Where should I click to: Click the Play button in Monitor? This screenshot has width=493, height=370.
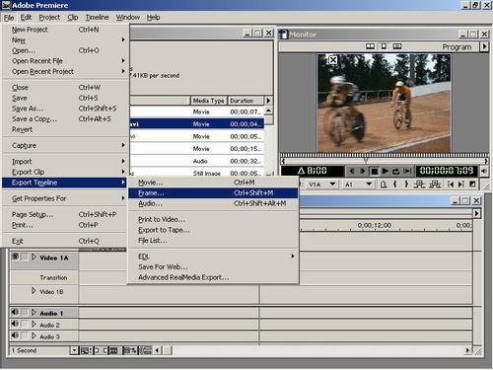386,171
